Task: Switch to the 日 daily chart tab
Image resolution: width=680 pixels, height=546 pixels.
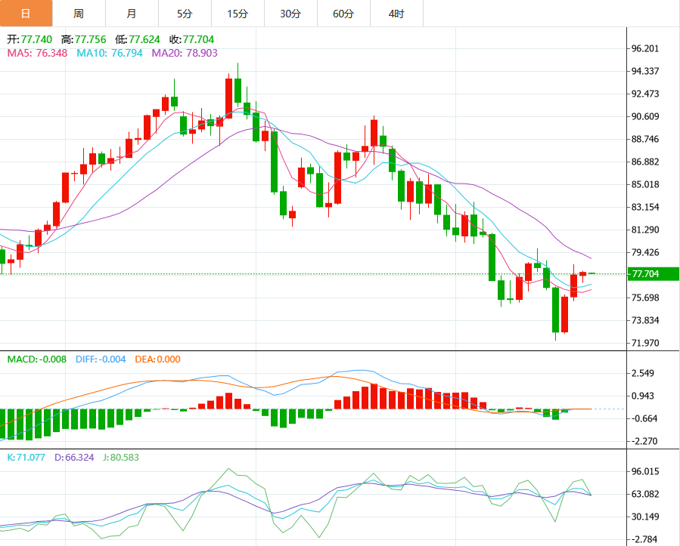Action: pyautogui.click(x=26, y=14)
